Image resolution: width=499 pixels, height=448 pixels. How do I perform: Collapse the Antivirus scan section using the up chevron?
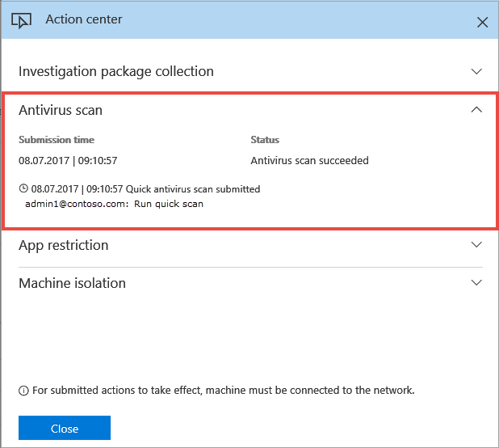(x=476, y=110)
